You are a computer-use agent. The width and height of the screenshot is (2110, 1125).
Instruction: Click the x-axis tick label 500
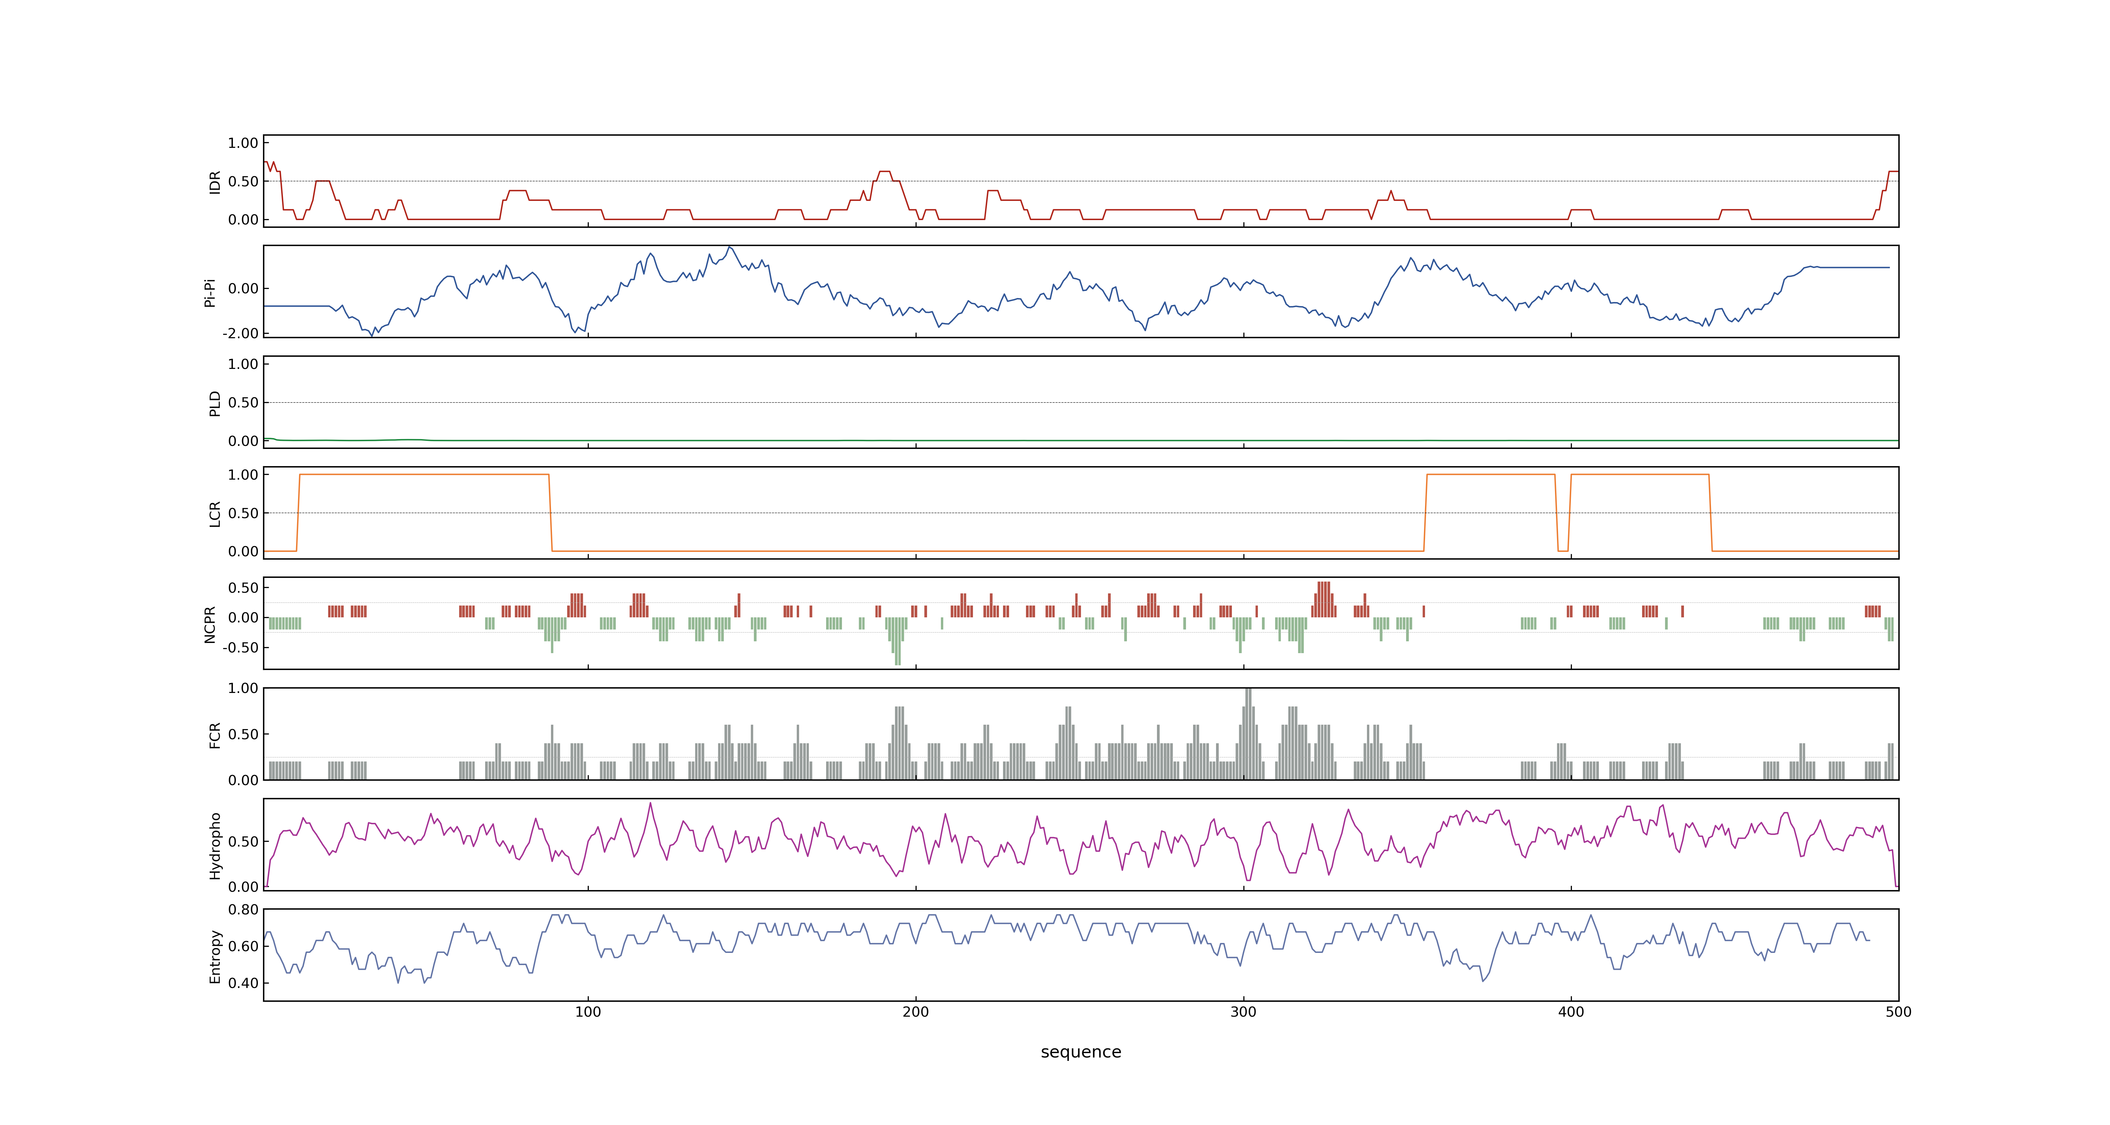click(x=1899, y=1012)
